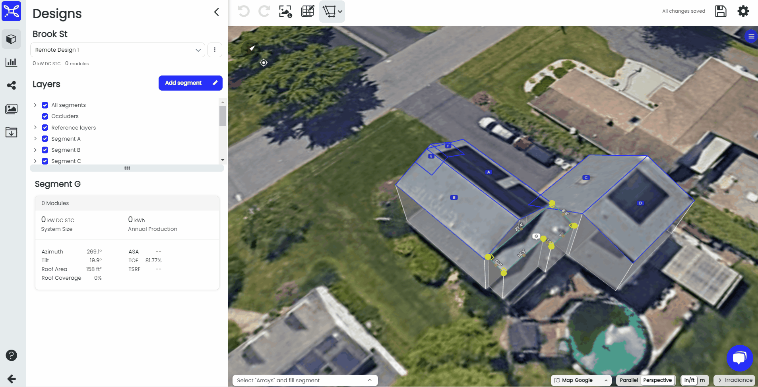Disable the Reference layers checkbox
This screenshot has height=387, width=758.
click(45, 128)
